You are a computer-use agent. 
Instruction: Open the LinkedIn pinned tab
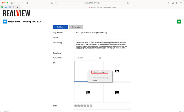click(x=10, y=7)
